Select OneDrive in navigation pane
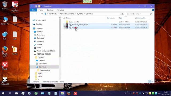 (x=39, y=24)
